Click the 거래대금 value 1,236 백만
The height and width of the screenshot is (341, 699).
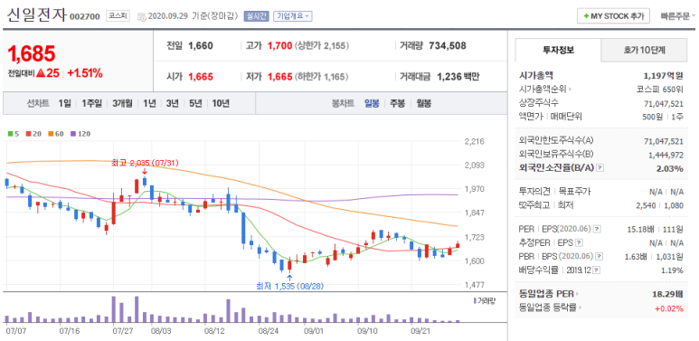(x=458, y=77)
